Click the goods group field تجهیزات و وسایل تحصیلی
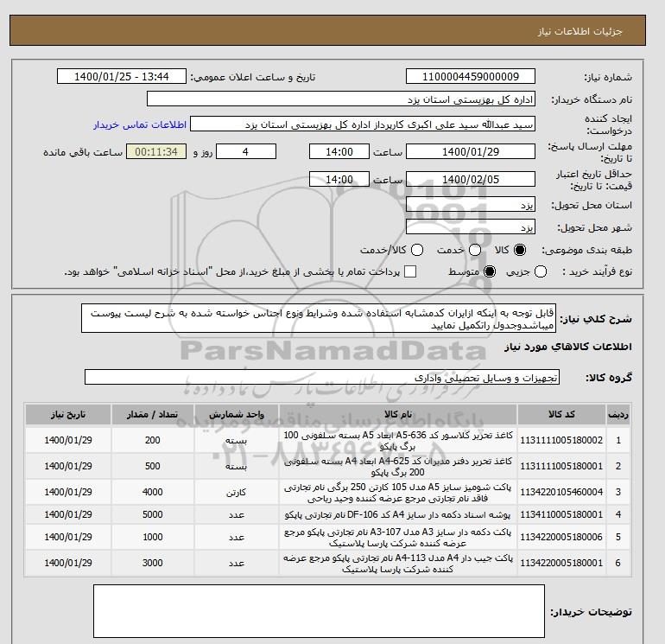 322,377
